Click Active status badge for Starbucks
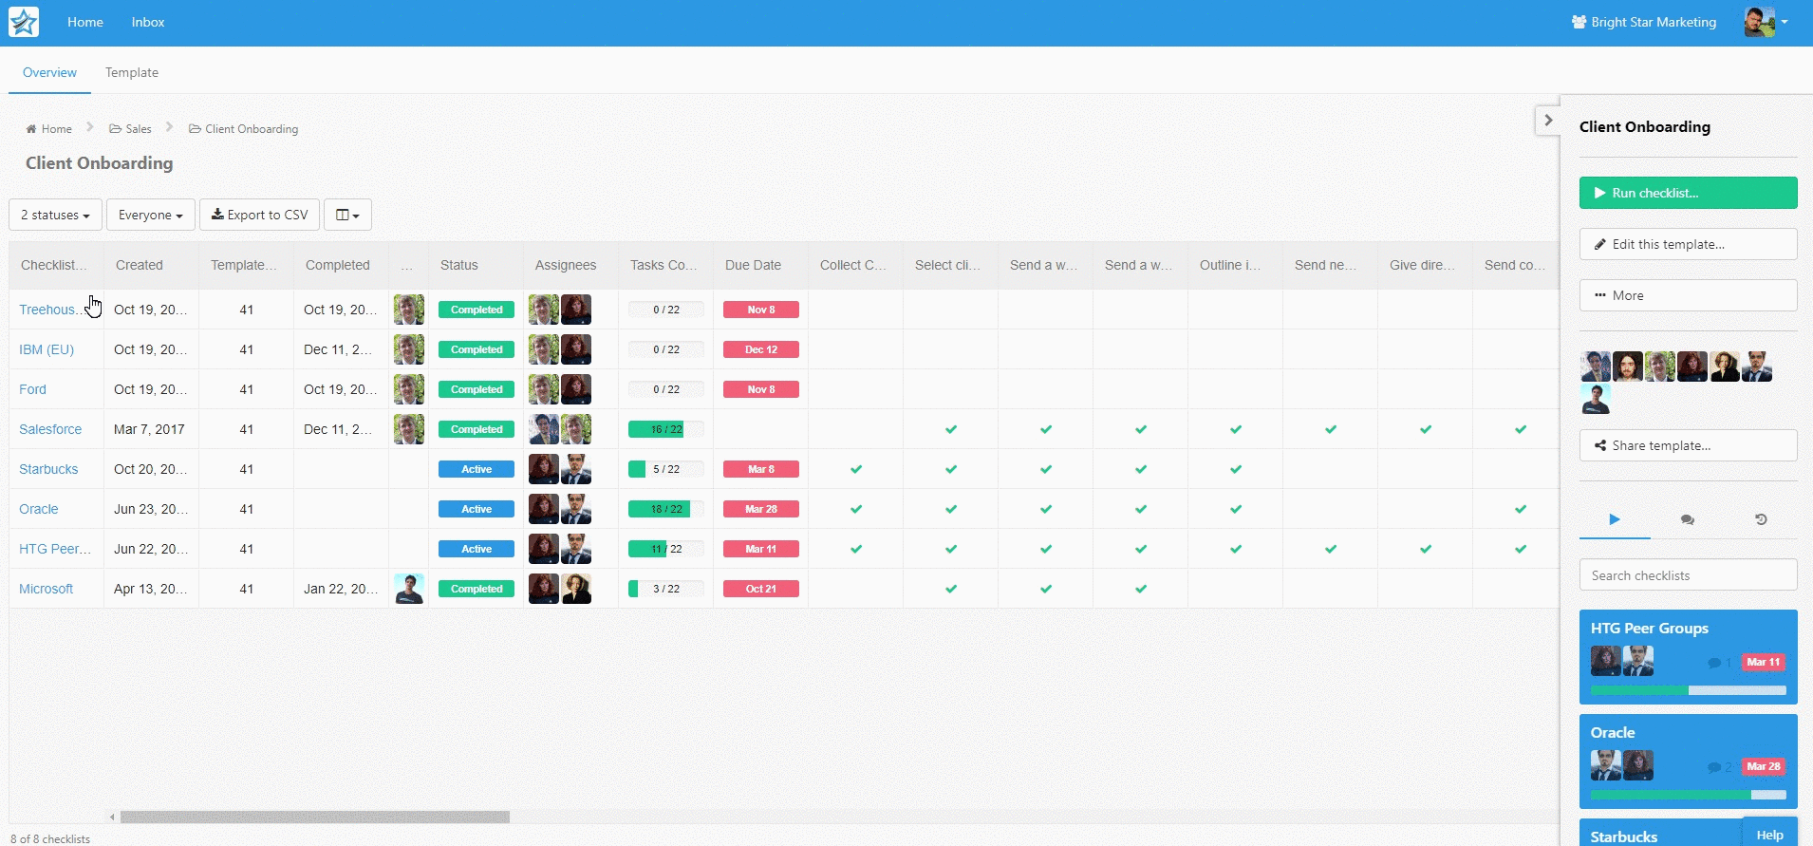 [x=477, y=469]
